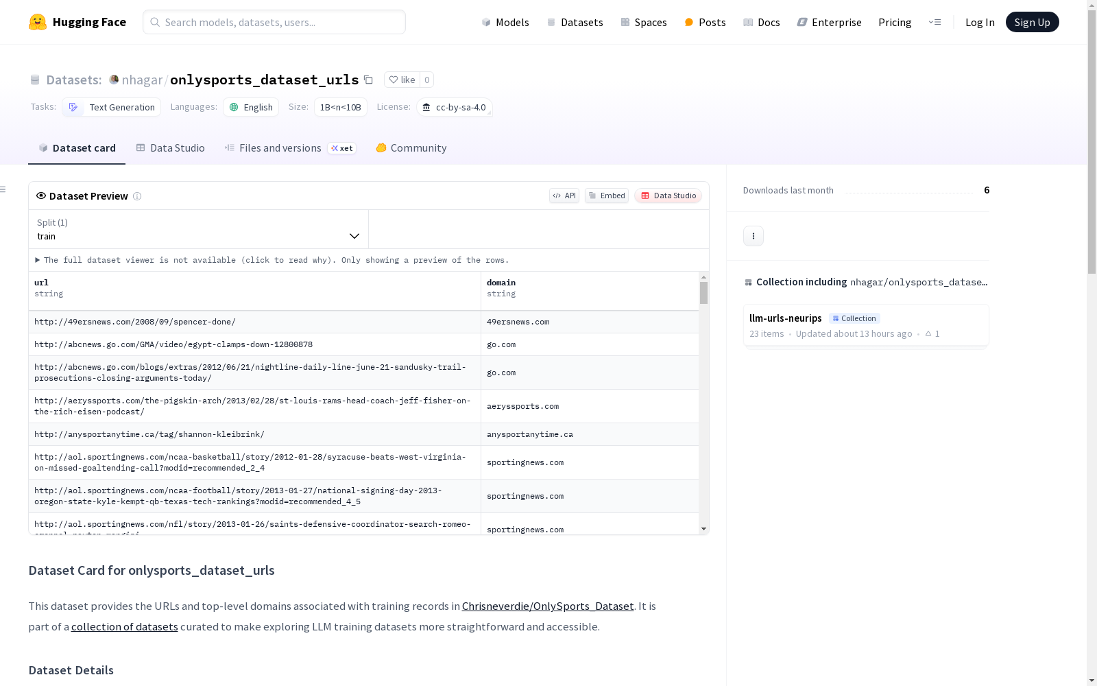Viewport: 1097px width, 686px height.
Task: Click the Log In link
Action: 980,22
